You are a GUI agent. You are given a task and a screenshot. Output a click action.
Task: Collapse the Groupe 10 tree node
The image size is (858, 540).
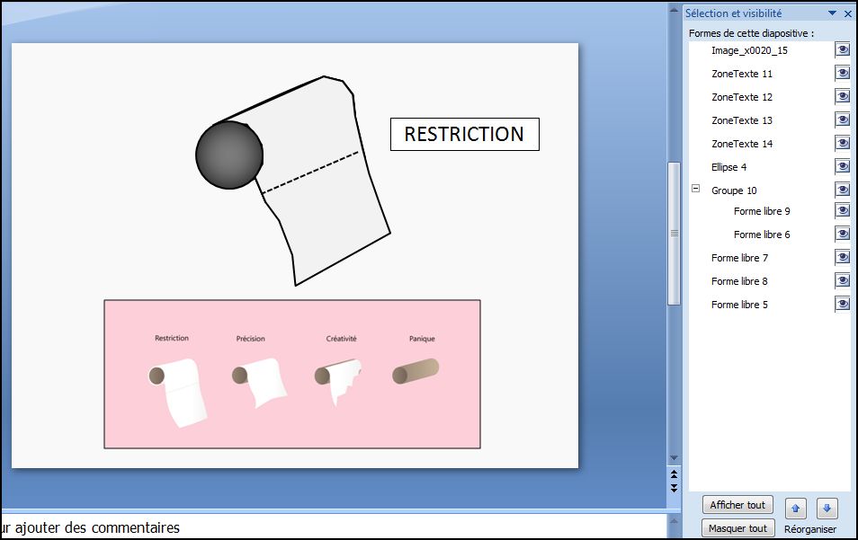tap(695, 189)
